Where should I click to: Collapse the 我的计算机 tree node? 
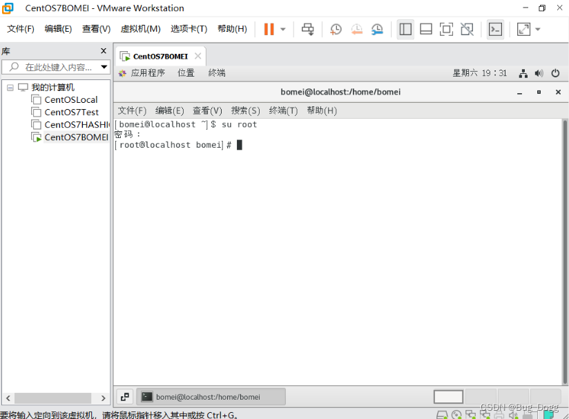10,88
